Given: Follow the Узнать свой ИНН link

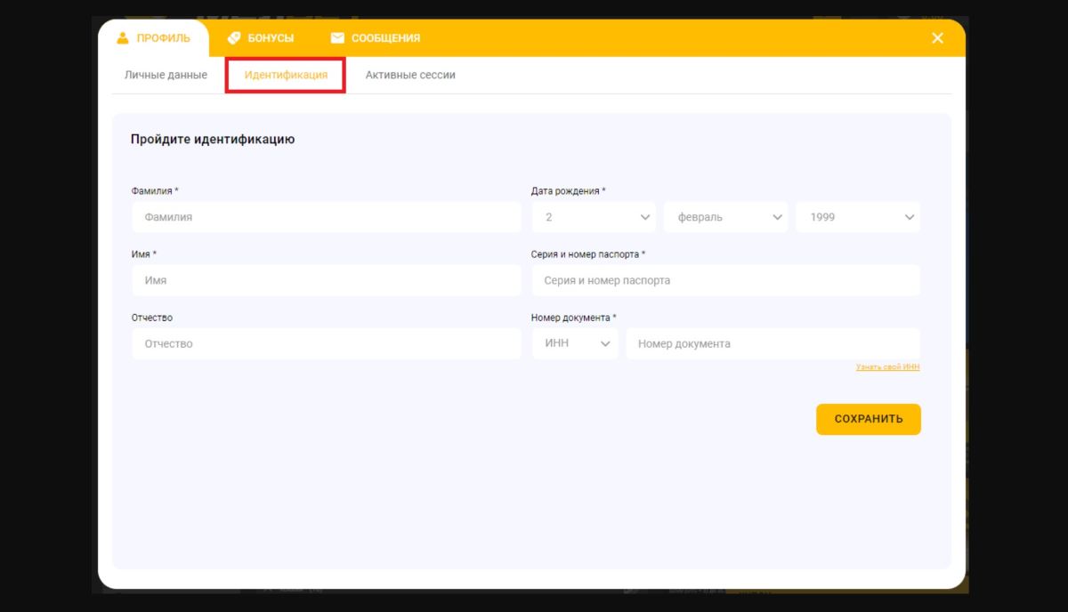Looking at the screenshot, I should click(x=887, y=366).
